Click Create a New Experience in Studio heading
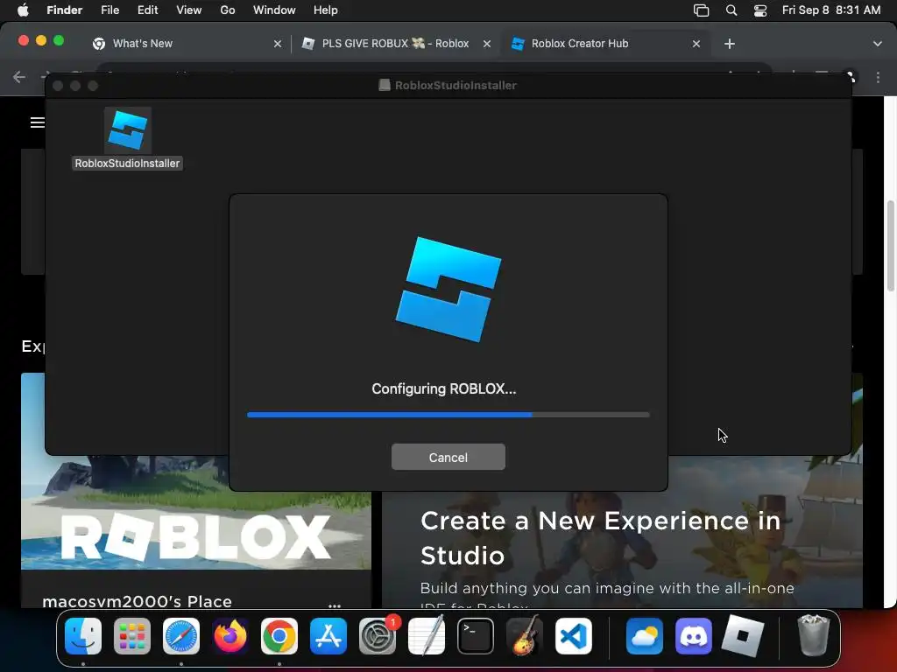The width and height of the screenshot is (897, 672). click(601, 538)
